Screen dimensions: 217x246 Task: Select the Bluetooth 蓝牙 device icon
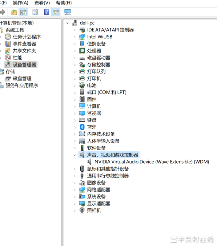click(82, 127)
